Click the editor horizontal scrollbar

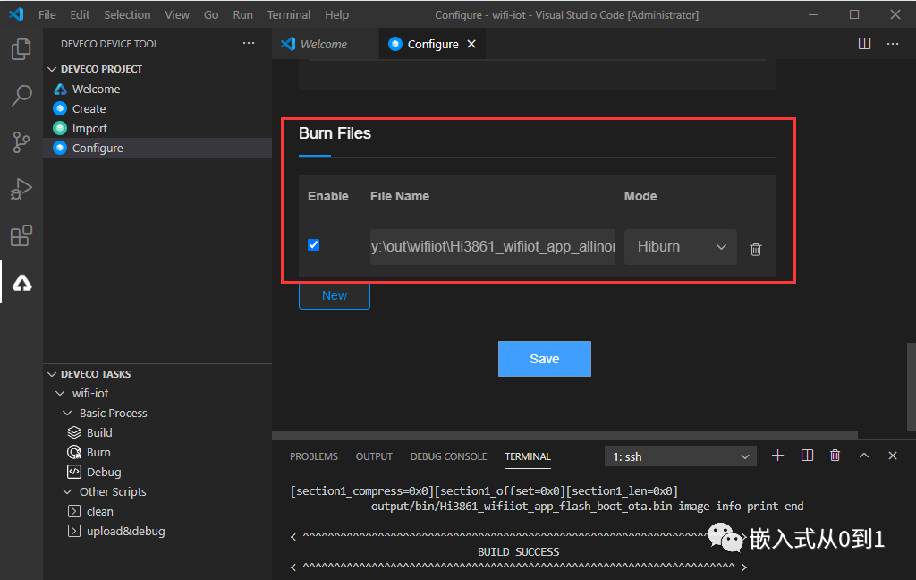pyautogui.click(x=564, y=435)
